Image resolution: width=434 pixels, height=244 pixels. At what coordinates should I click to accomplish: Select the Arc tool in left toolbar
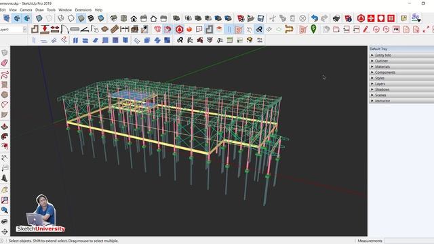5,104
